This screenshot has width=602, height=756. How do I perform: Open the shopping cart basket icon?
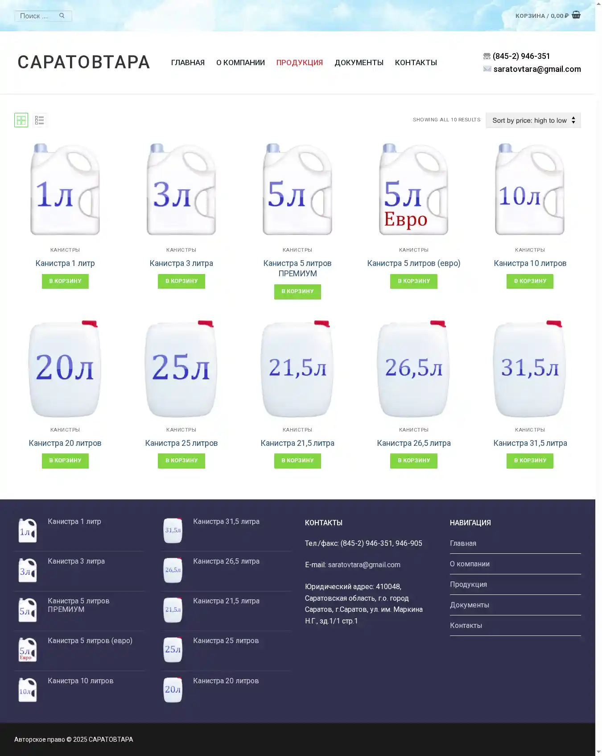coord(576,15)
